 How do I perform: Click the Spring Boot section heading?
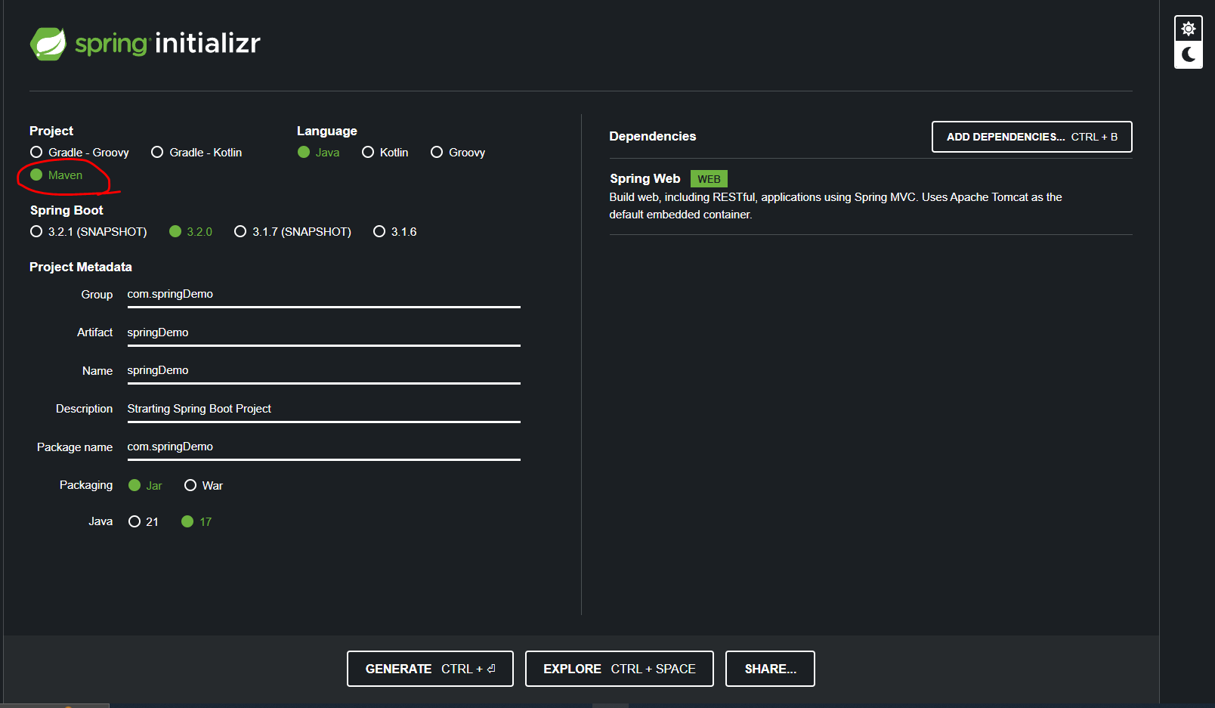tap(66, 211)
